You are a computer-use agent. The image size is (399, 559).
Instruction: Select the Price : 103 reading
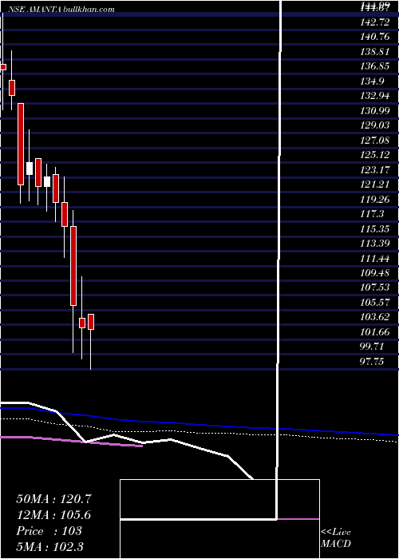[x=49, y=531]
